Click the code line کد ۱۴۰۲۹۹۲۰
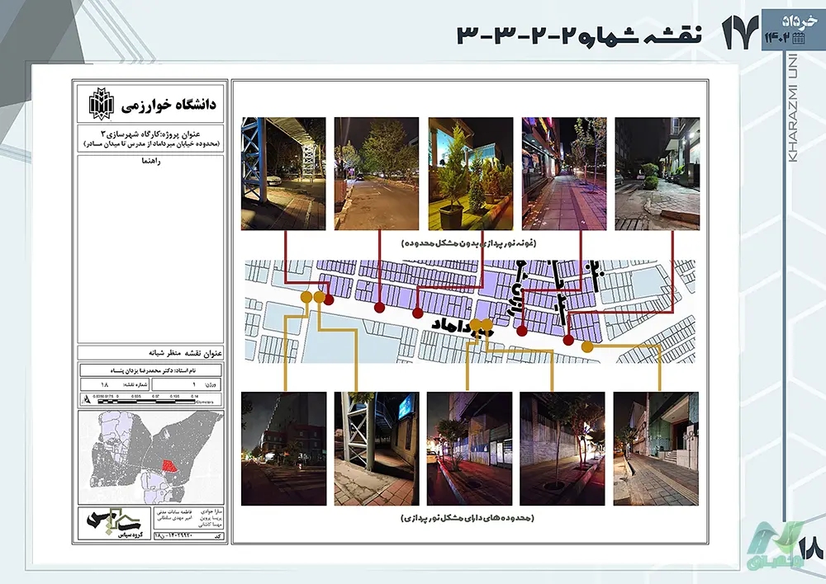826x584 pixels. pos(188,535)
